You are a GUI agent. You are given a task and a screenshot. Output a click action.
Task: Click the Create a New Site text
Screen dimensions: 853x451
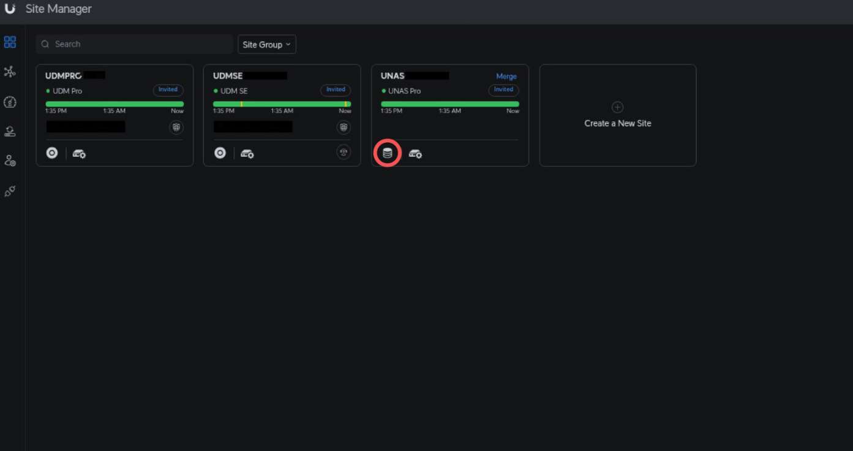tap(618, 123)
